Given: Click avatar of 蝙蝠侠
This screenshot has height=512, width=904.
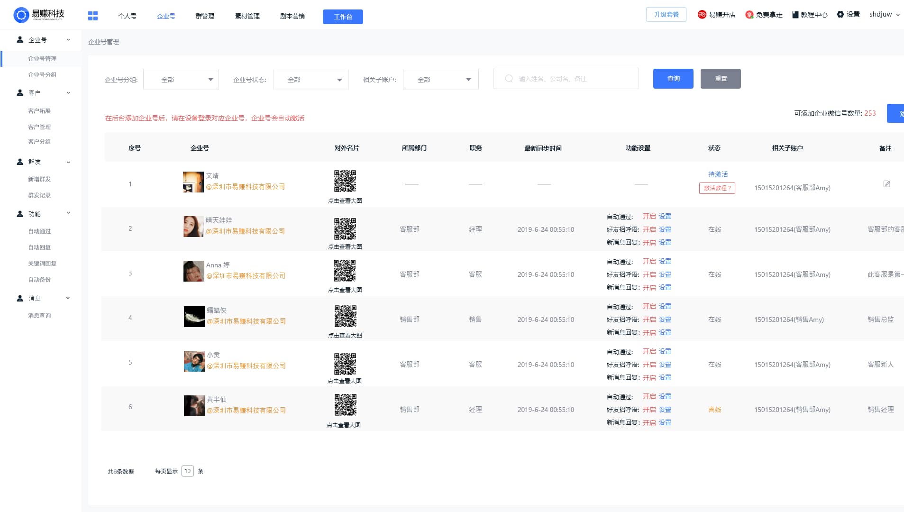Looking at the screenshot, I should tap(194, 317).
